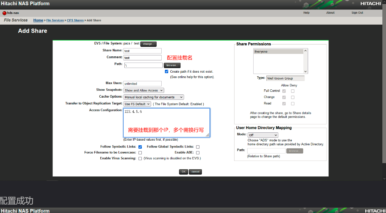Click permissions list scroll down arrow
This screenshot has width=386, height=213.
(x=306, y=72)
